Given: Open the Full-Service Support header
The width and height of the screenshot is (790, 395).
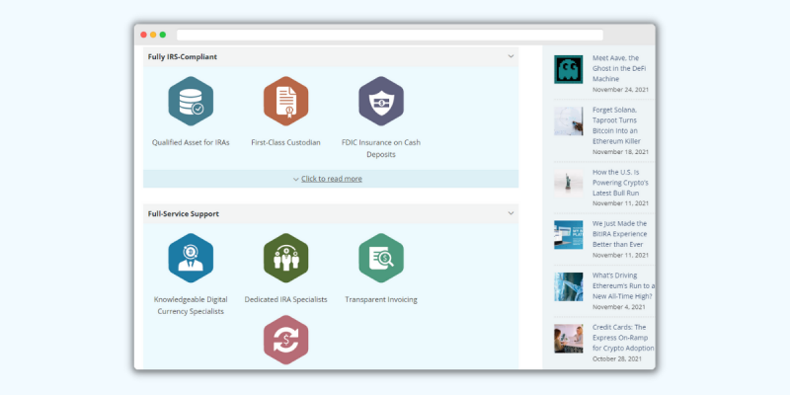Looking at the screenshot, I should 331,213.
